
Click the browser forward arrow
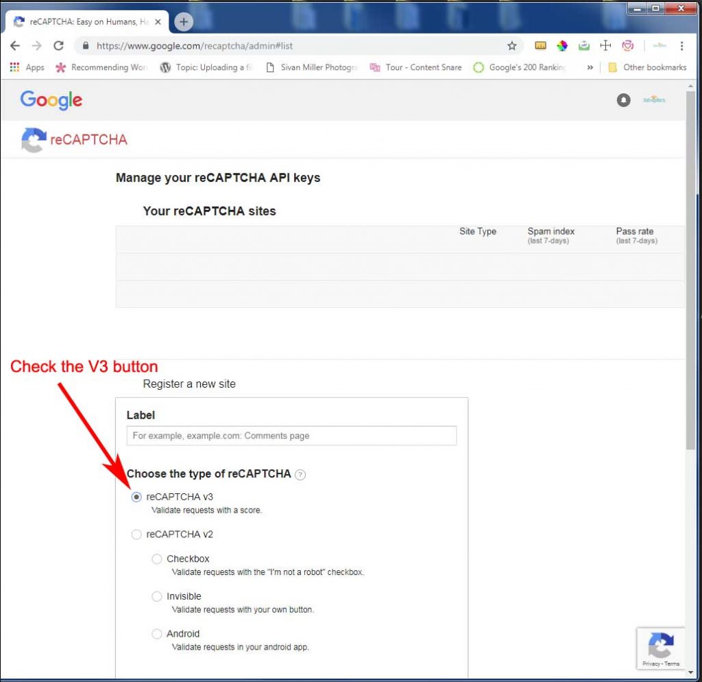click(x=37, y=46)
